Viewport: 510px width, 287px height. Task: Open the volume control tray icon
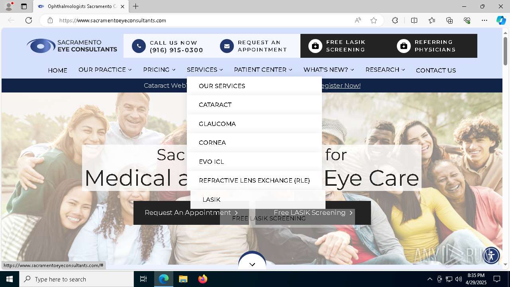[459, 279]
